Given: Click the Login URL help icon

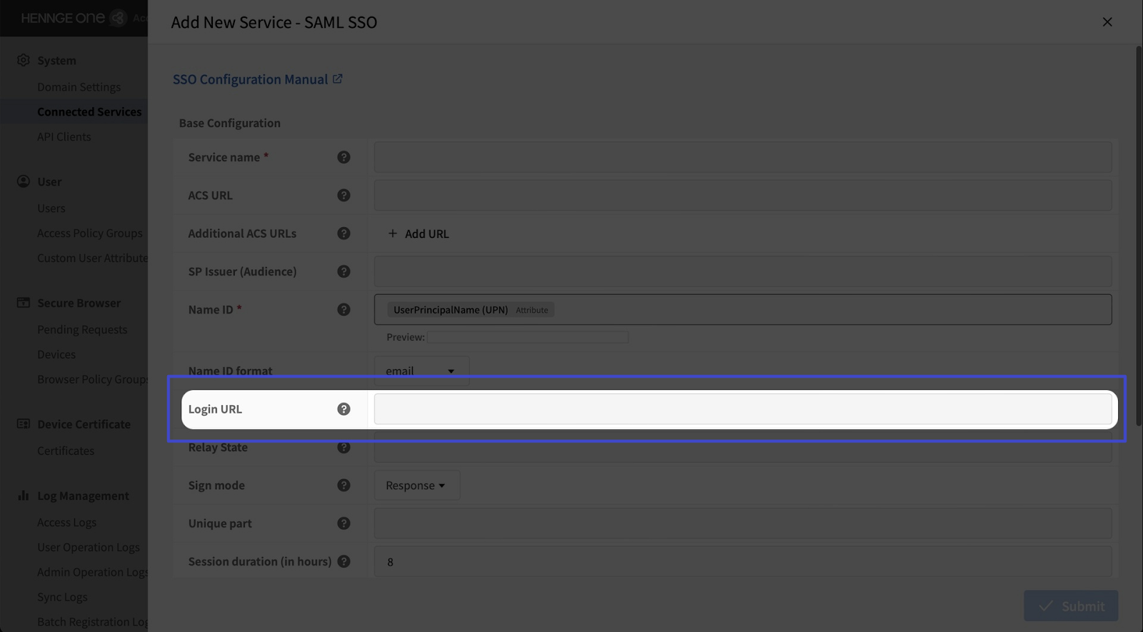Looking at the screenshot, I should [x=344, y=409].
